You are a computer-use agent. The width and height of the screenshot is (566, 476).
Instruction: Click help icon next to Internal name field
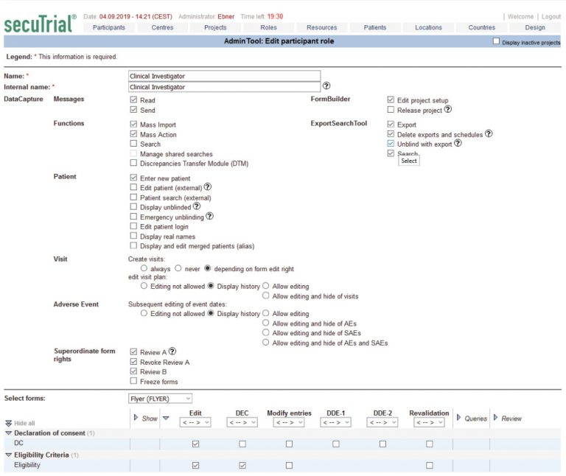click(x=326, y=86)
